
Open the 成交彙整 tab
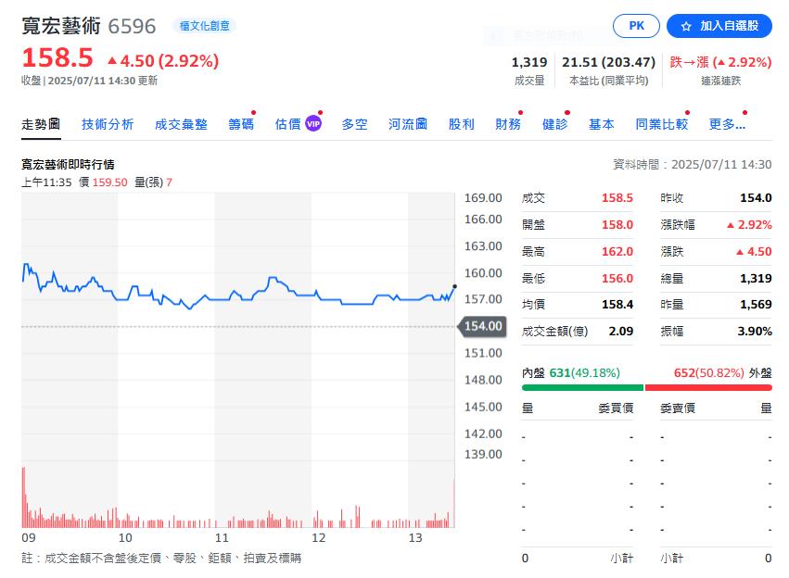tap(181, 124)
